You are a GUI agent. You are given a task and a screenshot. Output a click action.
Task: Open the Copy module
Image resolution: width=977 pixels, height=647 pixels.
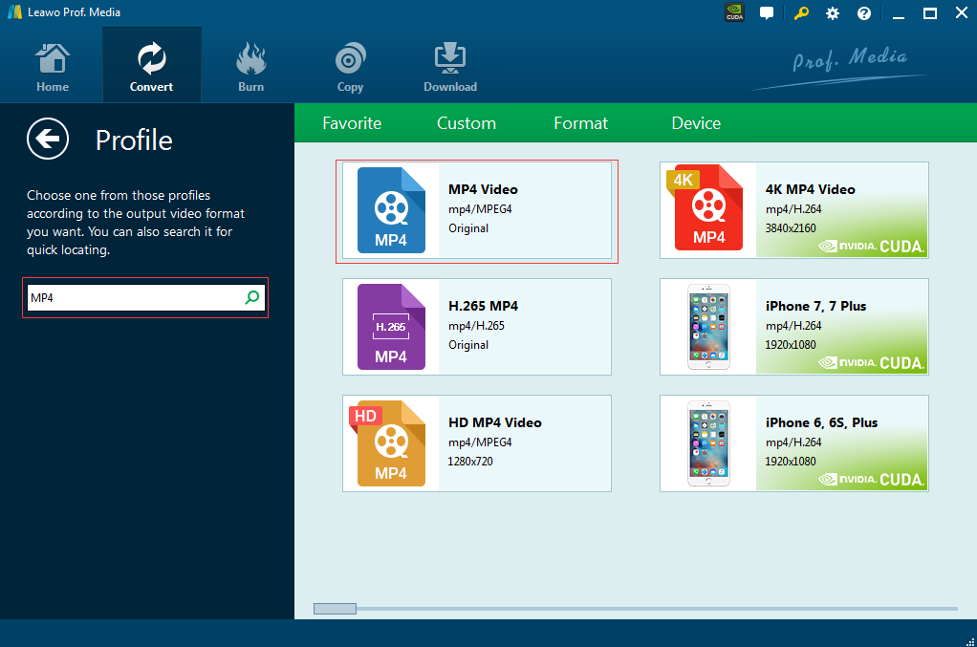[x=350, y=66]
